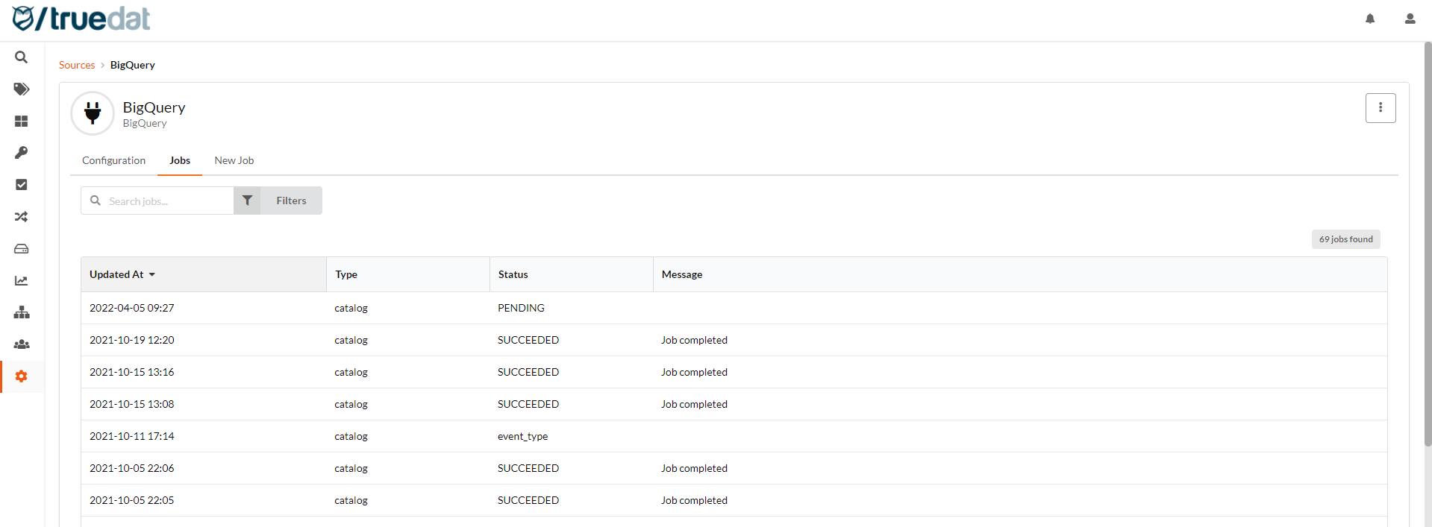
Task: Click the search magnifier icon in sidebar
Action: click(x=22, y=57)
